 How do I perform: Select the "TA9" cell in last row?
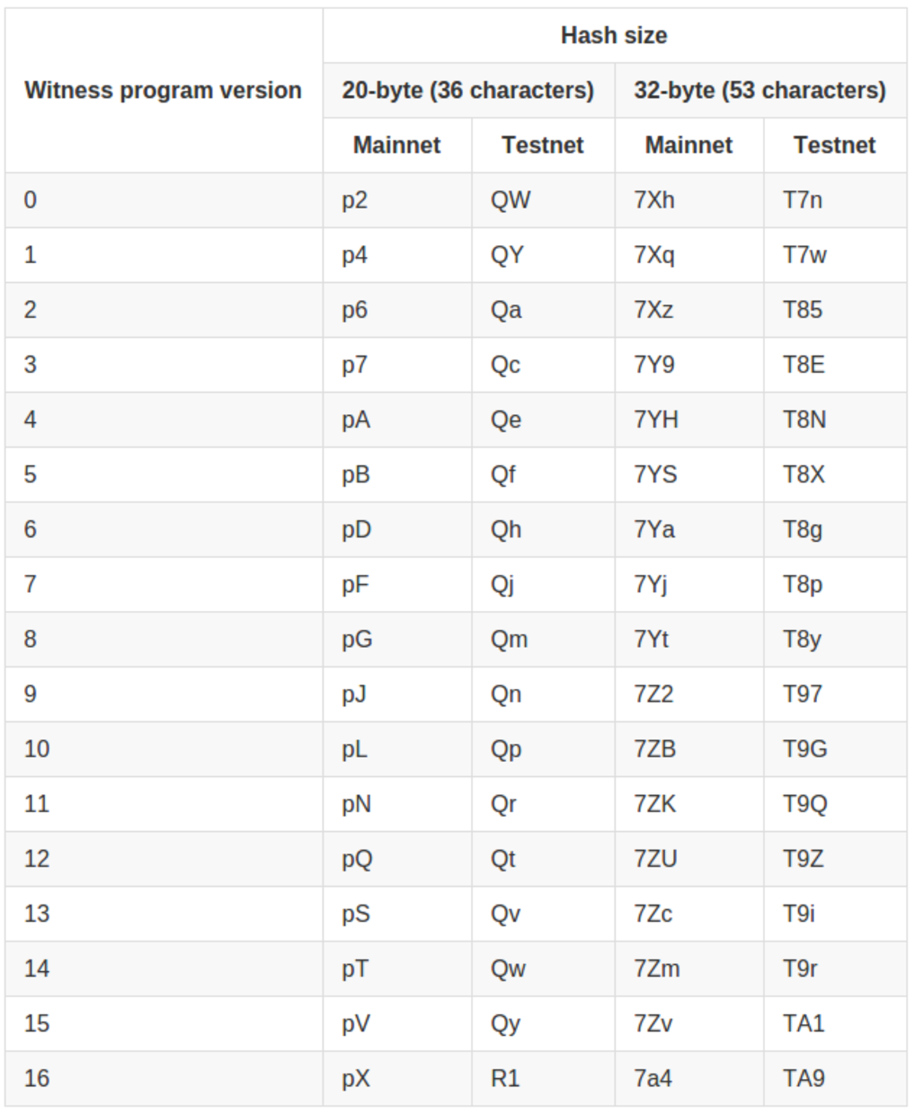[804, 1078]
